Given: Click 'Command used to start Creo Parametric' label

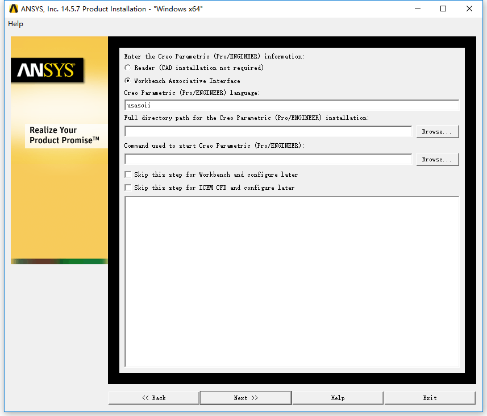Looking at the screenshot, I should click(214, 145).
